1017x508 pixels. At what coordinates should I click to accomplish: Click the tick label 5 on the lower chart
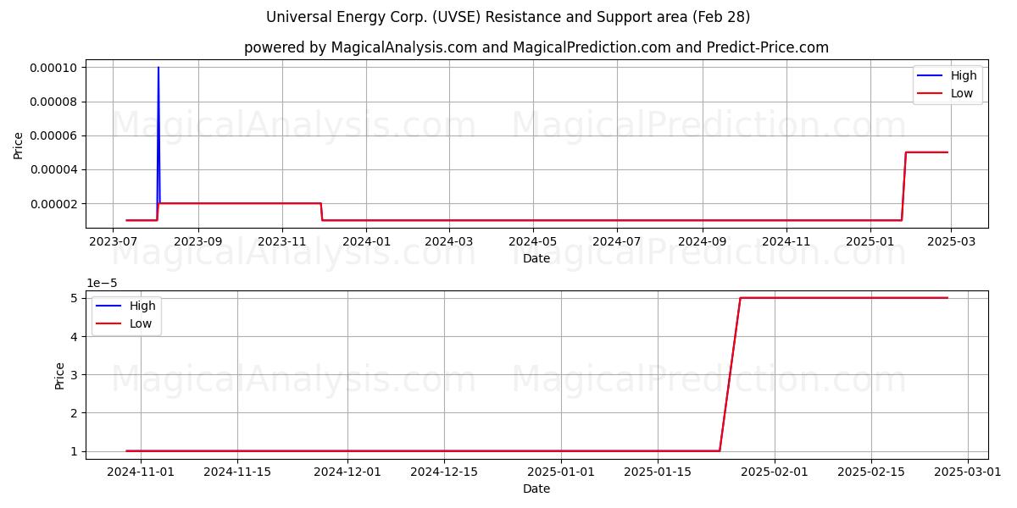click(x=75, y=298)
